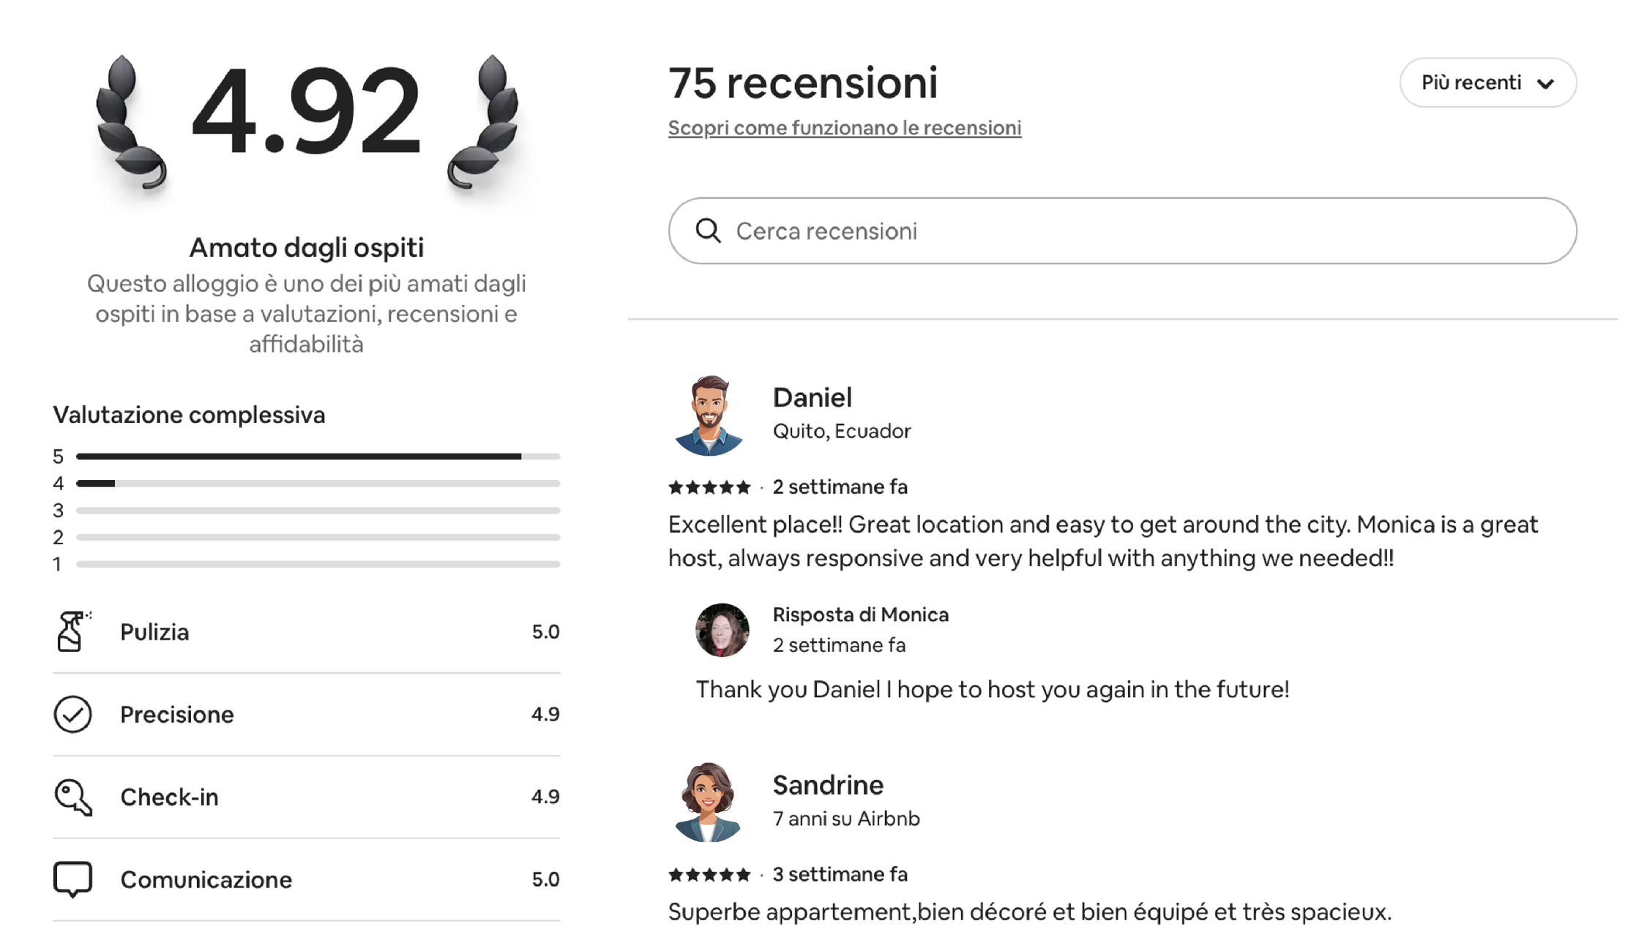Click Daniel's five-star rating icons
This screenshot has width=1625, height=932.
[709, 487]
